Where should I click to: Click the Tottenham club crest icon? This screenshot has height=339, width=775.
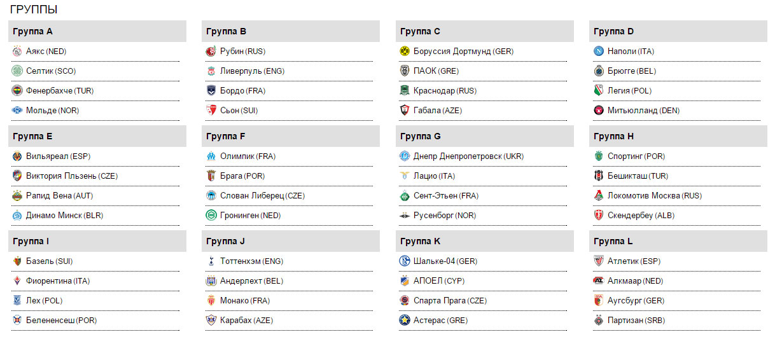click(x=211, y=261)
